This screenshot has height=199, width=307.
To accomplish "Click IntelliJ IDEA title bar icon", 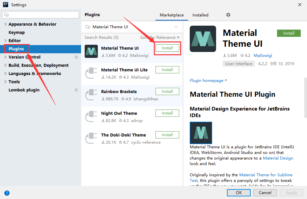I will (6, 5).
